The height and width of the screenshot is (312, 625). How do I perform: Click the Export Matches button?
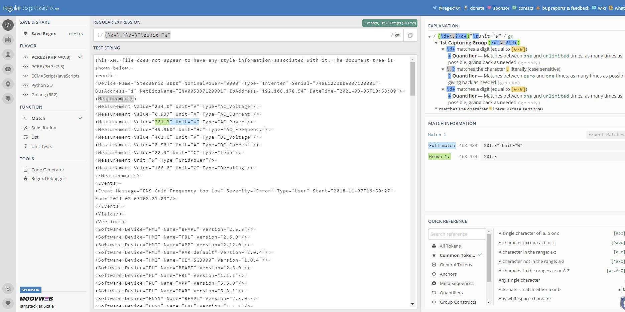[x=606, y=135]
